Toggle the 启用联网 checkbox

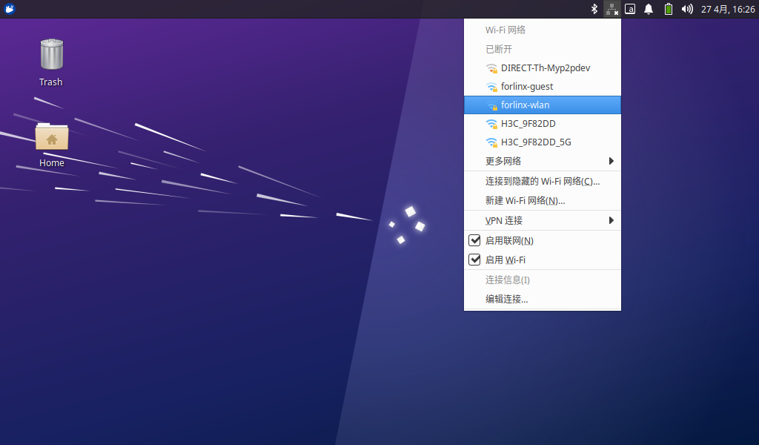[475, 240]
